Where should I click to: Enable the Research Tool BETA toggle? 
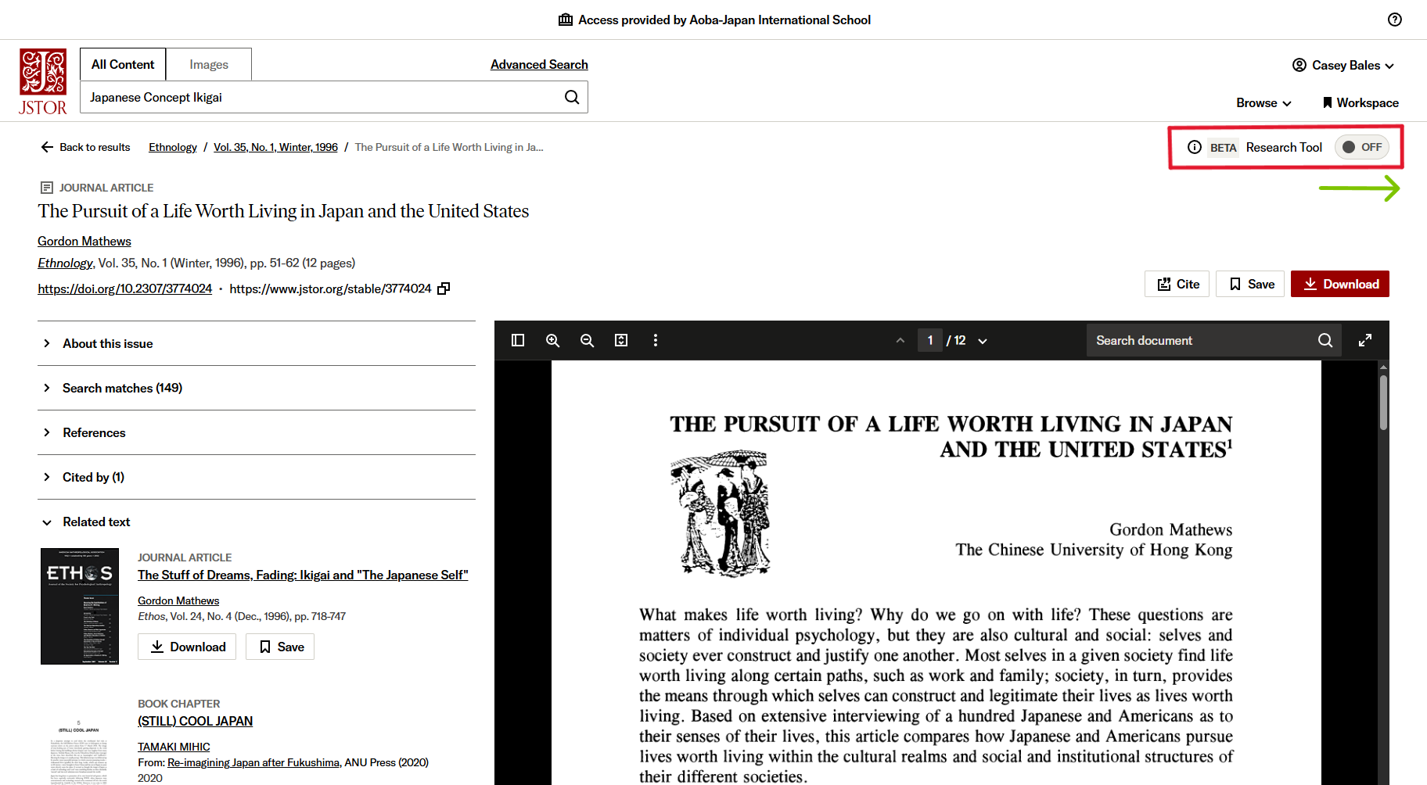tap(1361, 147)
